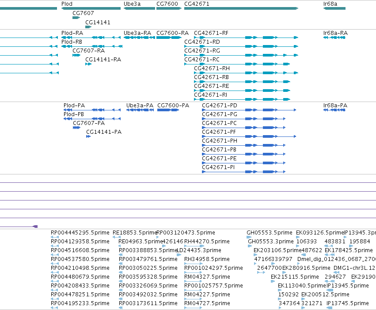The height and width of the screenshot is (310, 376).
Task: Select protein CG42671-PE
Action: (x=243, y=163)
